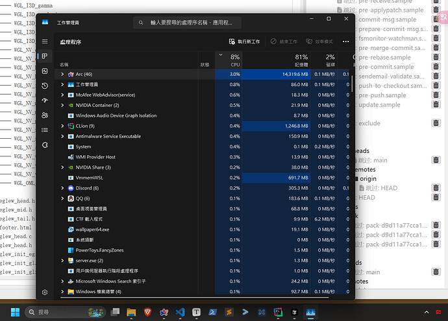Open Visual Studio Code from taskbar
448x321 pixels.
[x=180, y=312]
